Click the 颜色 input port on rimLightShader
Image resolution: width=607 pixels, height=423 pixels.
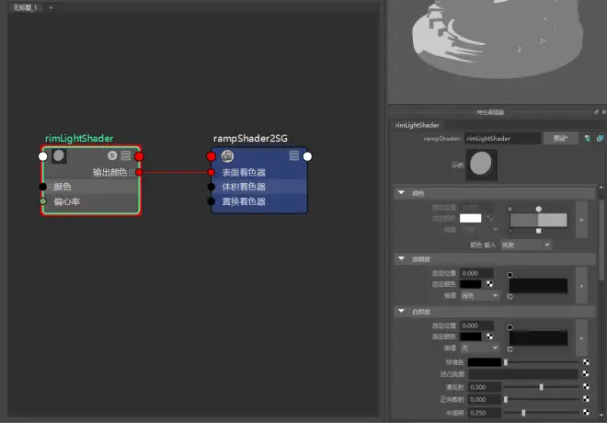43,187
